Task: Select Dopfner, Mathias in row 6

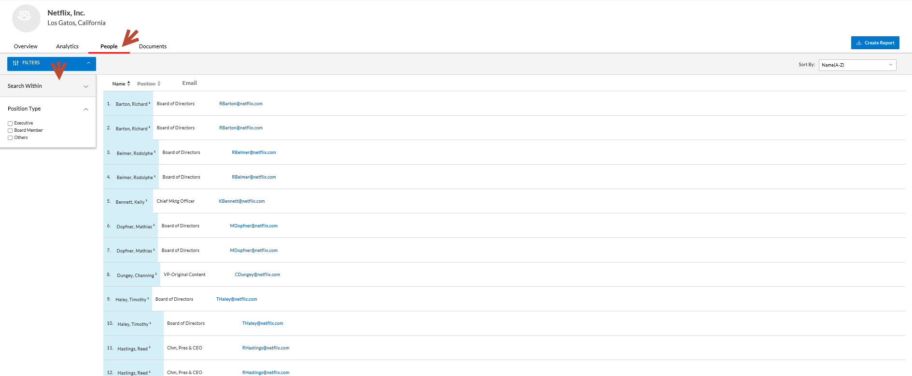Action: coord(134,227)
